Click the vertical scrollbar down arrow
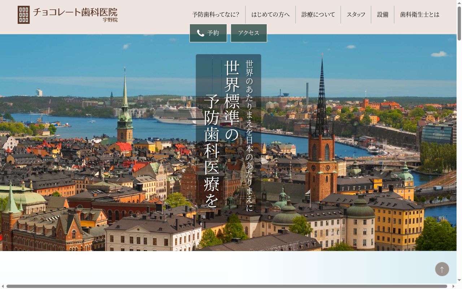Image resolution: width=462 pixels, height=289 pixels. coord(459,280)
